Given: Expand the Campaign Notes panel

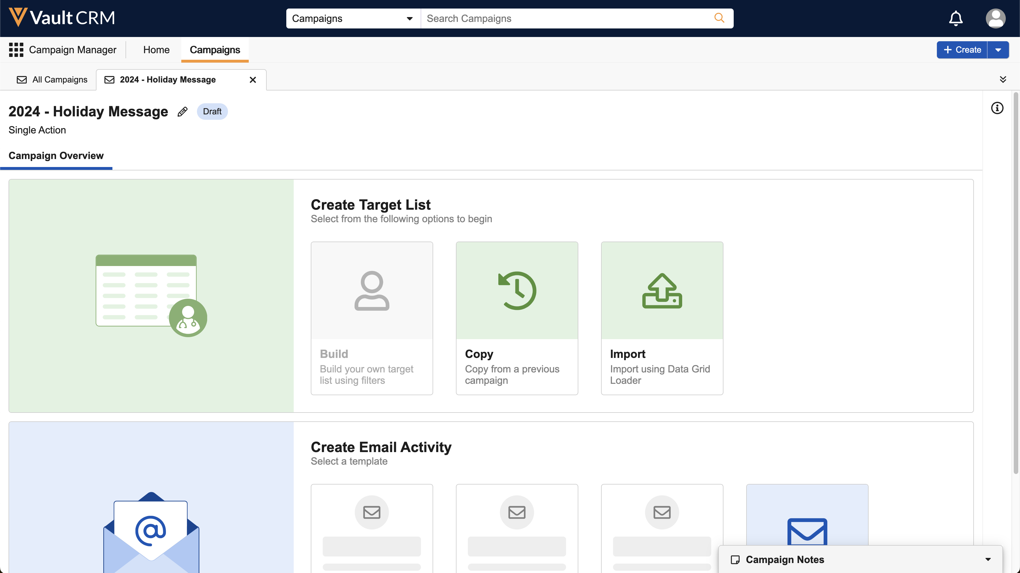Looking at the screenshot, I should tap(988, 559).
